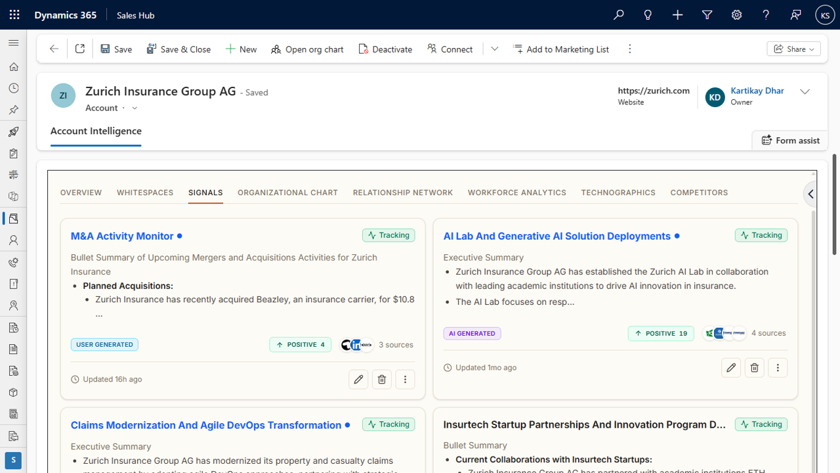The height and width of the screenshot is (473, 840).
Task: Delete the AI Lab signal card
Action: [755, 367]
